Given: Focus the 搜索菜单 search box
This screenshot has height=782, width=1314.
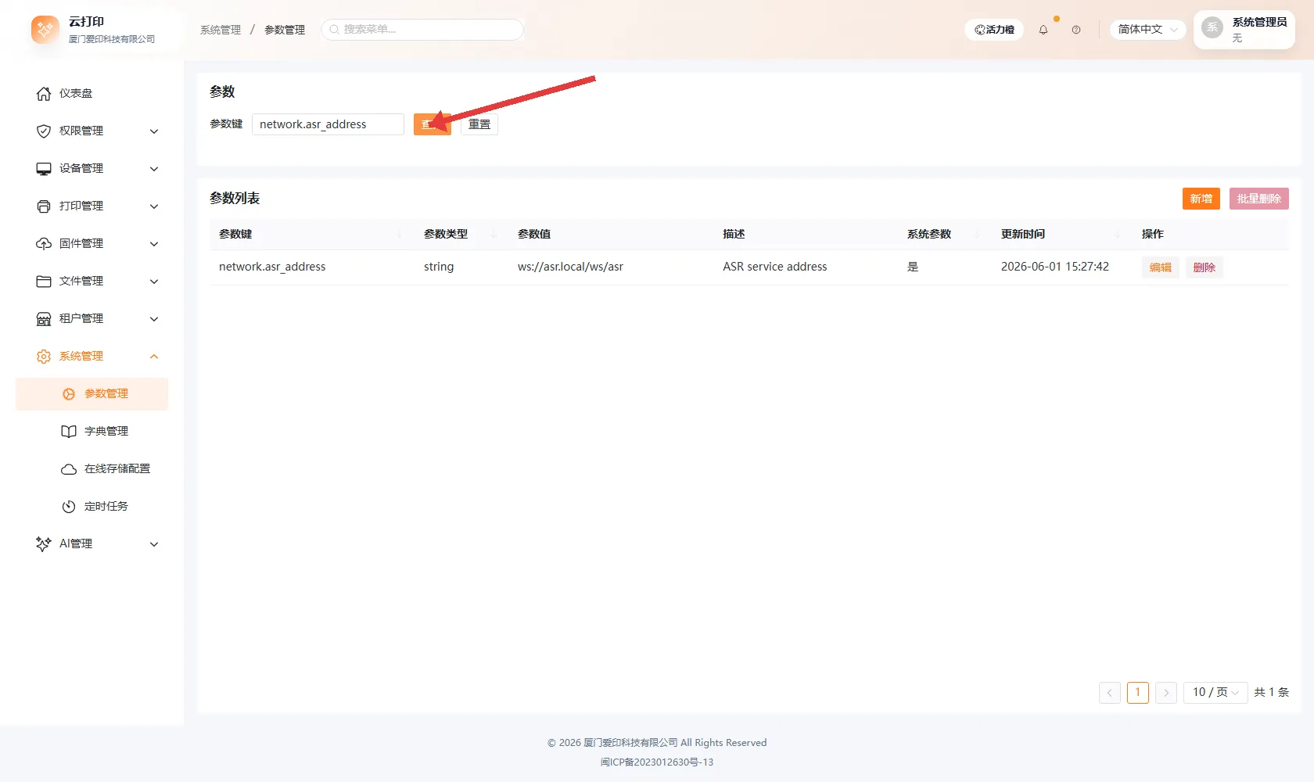Looking at the screenshot, I should click(422, 30).
